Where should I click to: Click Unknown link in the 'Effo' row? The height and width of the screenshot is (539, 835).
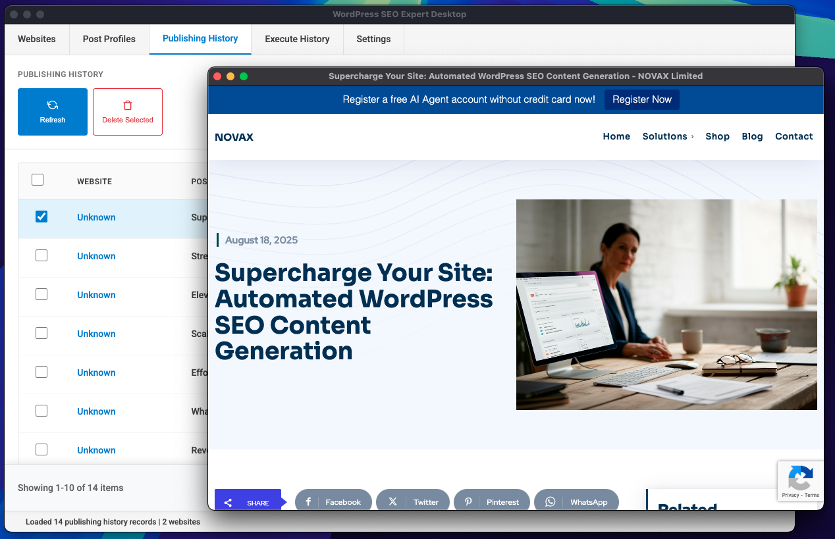[x=96, y=372]
